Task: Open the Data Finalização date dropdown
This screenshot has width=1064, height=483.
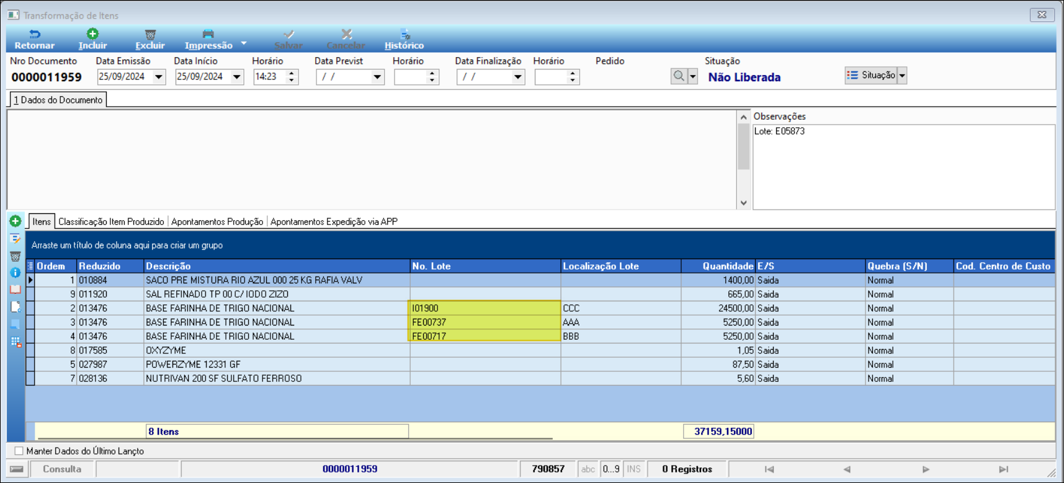Action: click(x=517, y=77)
